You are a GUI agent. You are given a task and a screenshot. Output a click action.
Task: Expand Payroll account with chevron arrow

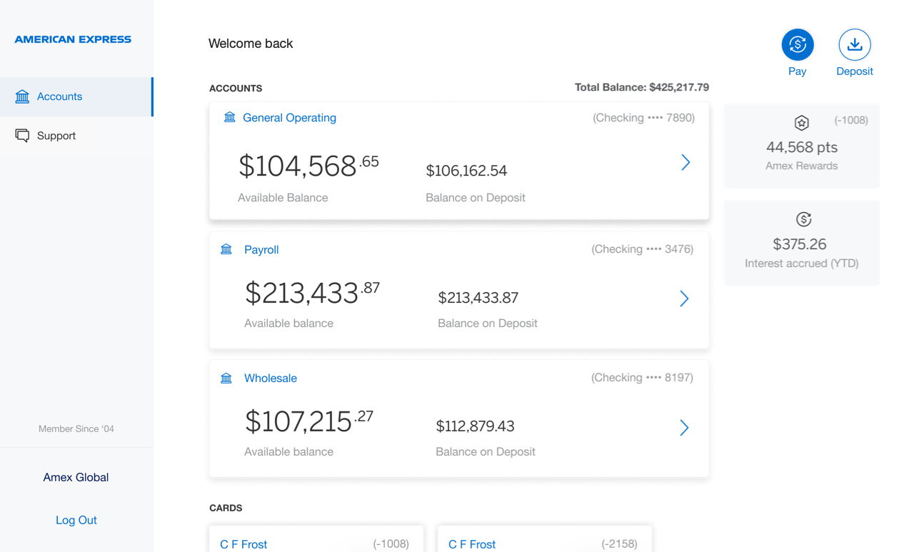click(684, 298)
